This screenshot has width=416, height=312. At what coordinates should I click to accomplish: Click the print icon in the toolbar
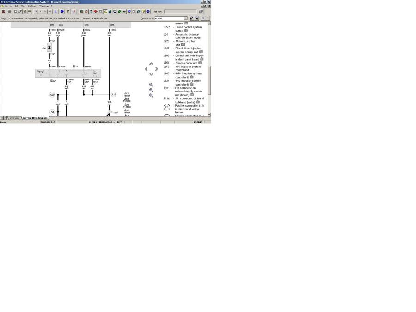pos(9,12)
